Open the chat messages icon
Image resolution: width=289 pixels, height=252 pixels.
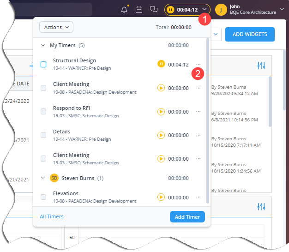153,10
